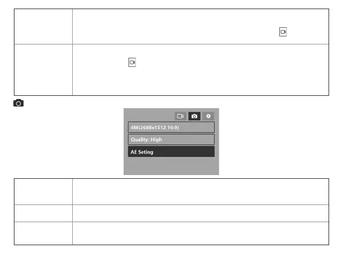Click the empty gray area below AE Seting

[171, 166]
